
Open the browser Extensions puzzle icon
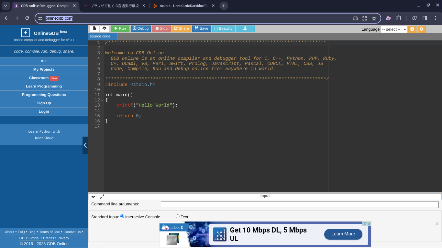[x=399, y=18]
